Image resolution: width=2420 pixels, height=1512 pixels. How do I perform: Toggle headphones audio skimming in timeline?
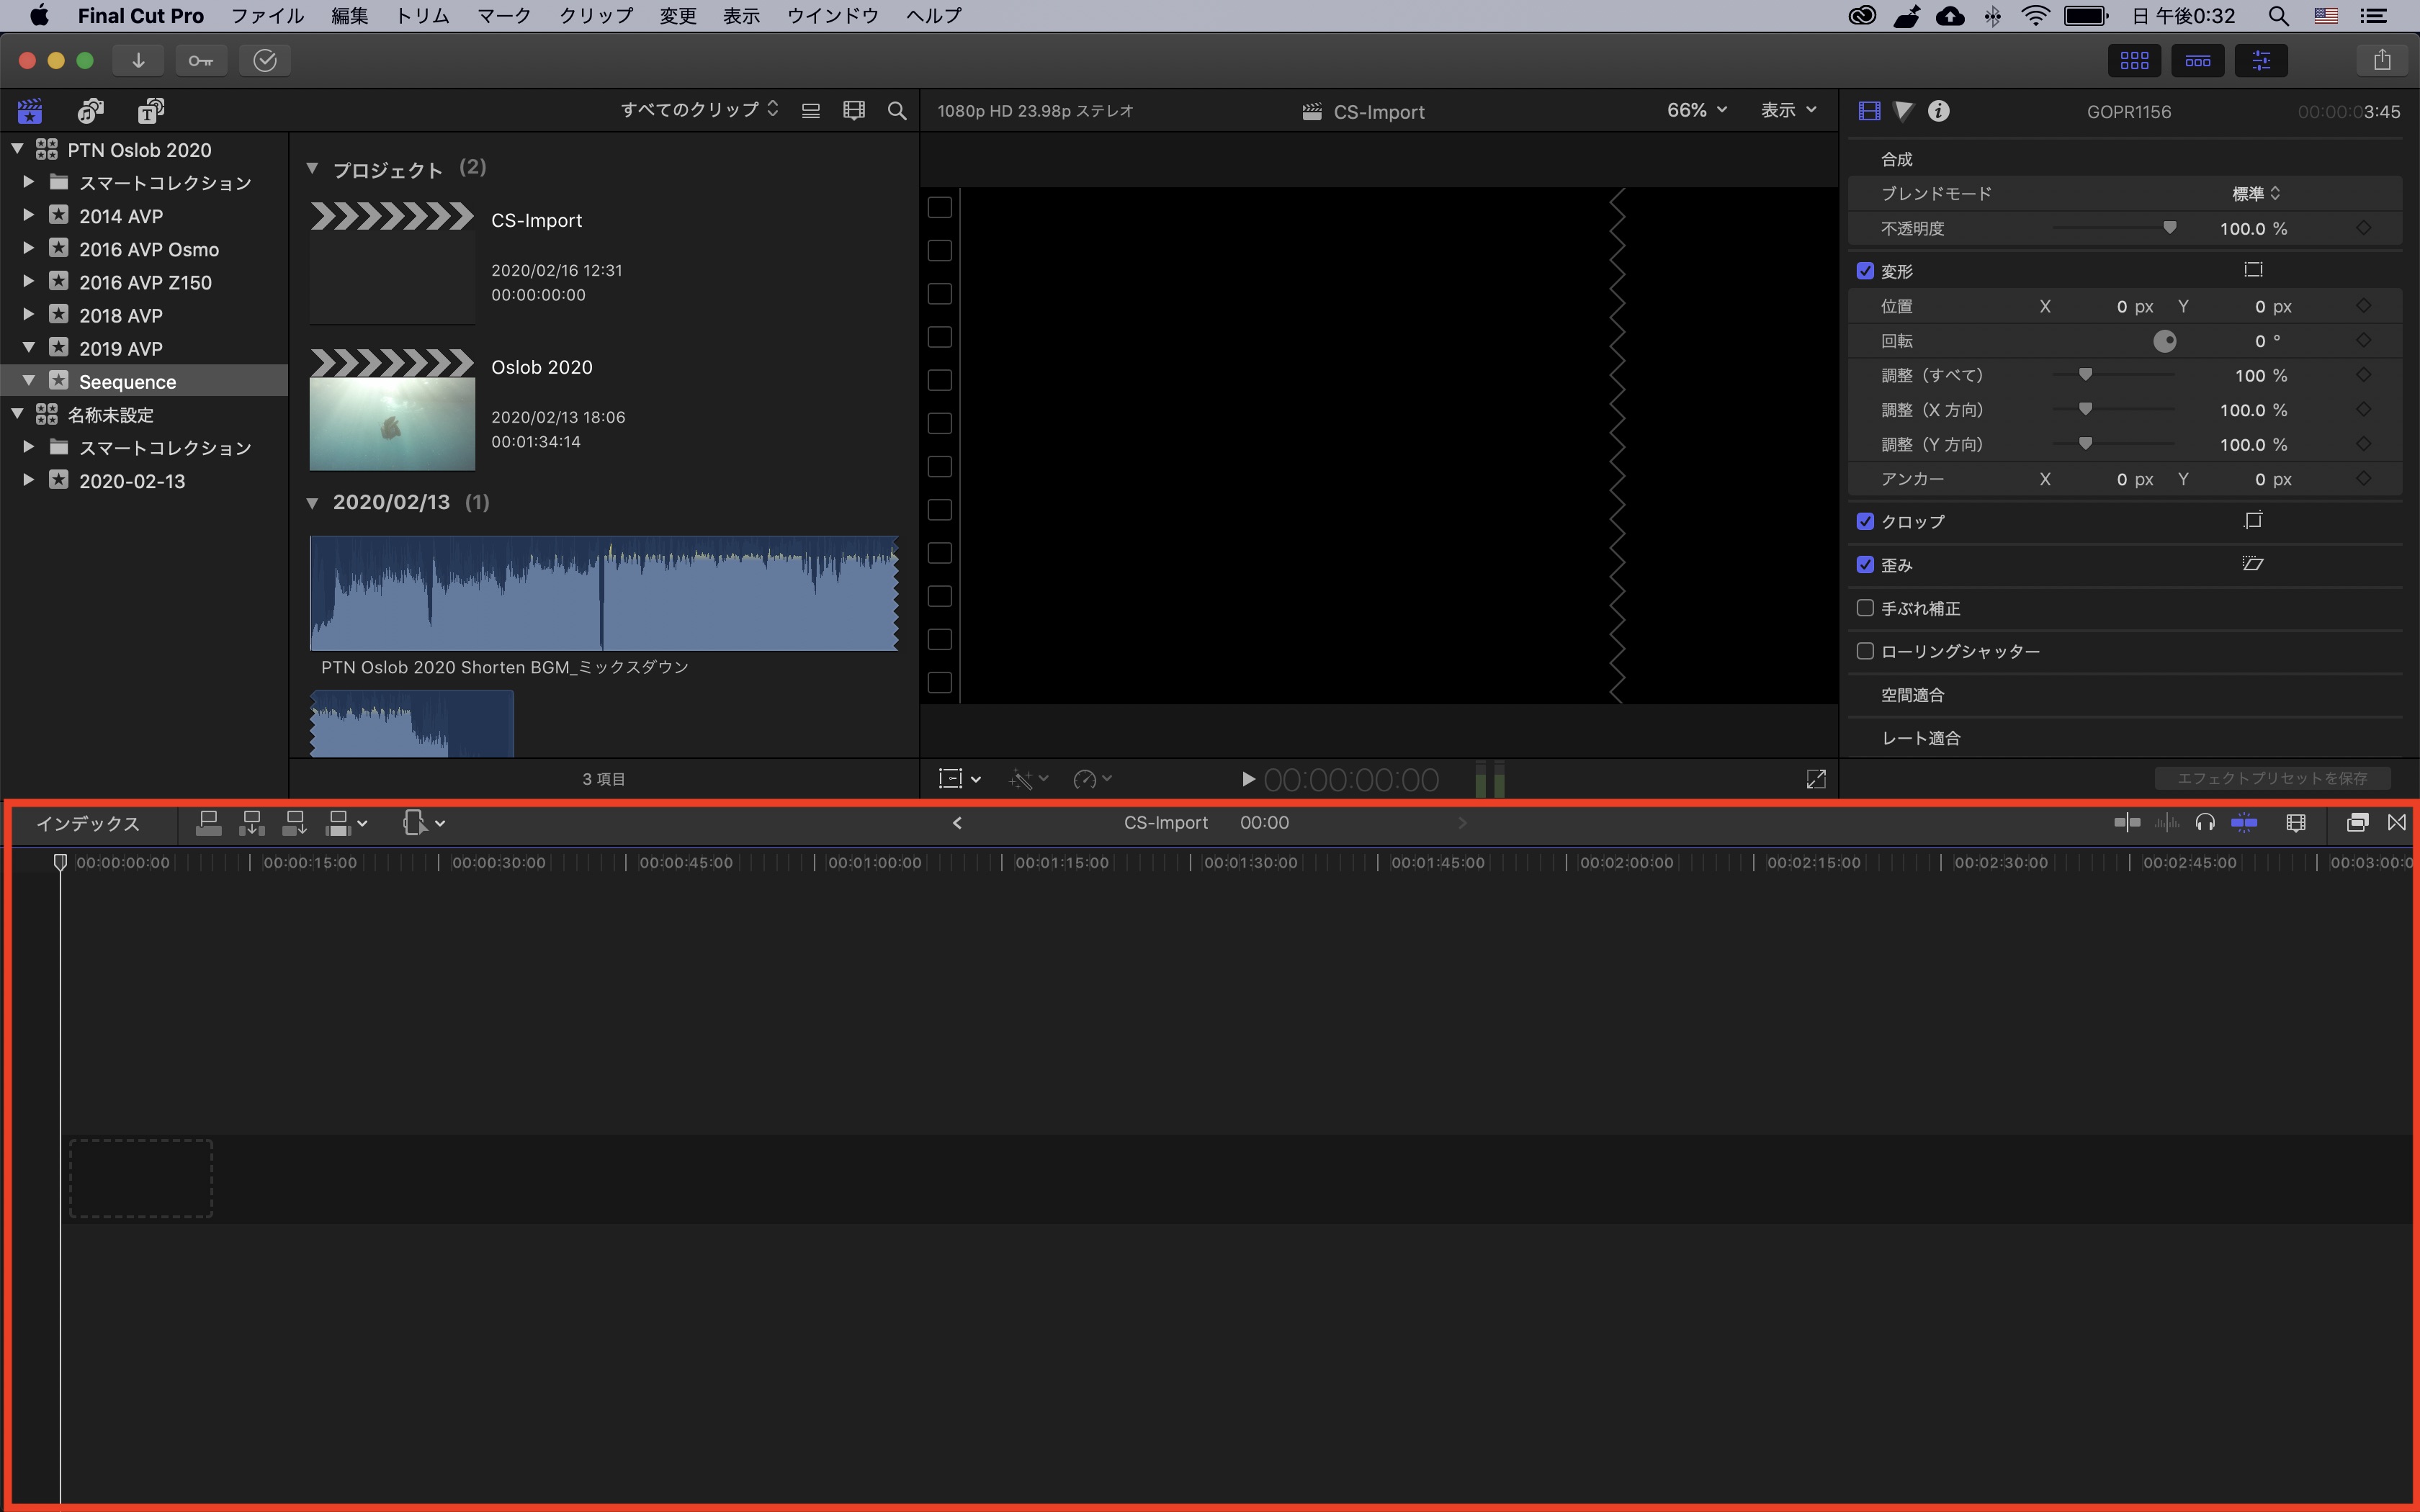[x=2204, y=823]
